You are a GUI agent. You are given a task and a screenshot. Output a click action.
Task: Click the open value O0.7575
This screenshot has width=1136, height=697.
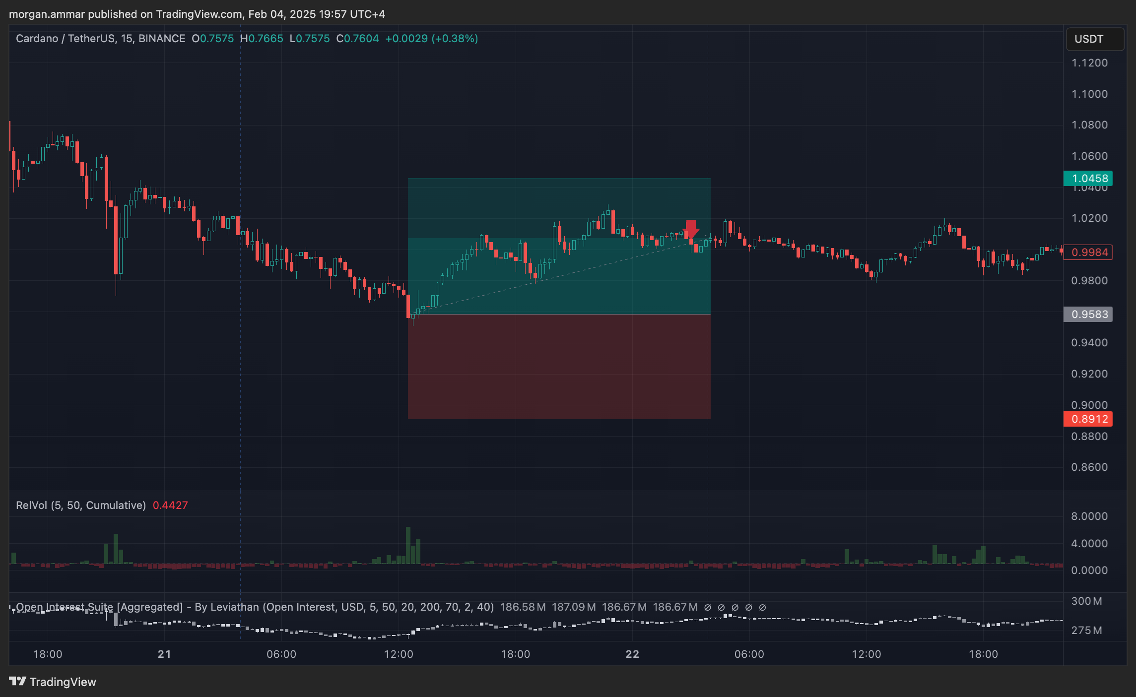pos(213,39)
